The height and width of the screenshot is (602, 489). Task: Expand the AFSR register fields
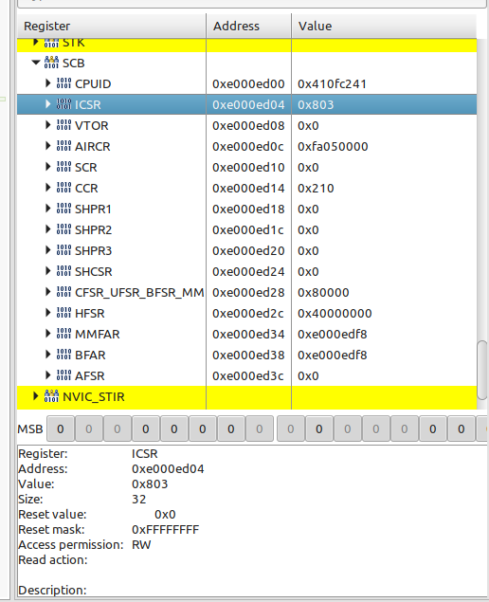click(48, 375)
